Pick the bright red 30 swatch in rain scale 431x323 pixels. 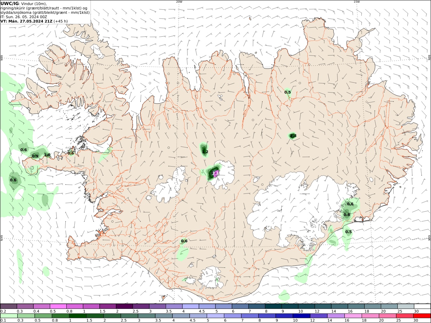pos(422,316)
